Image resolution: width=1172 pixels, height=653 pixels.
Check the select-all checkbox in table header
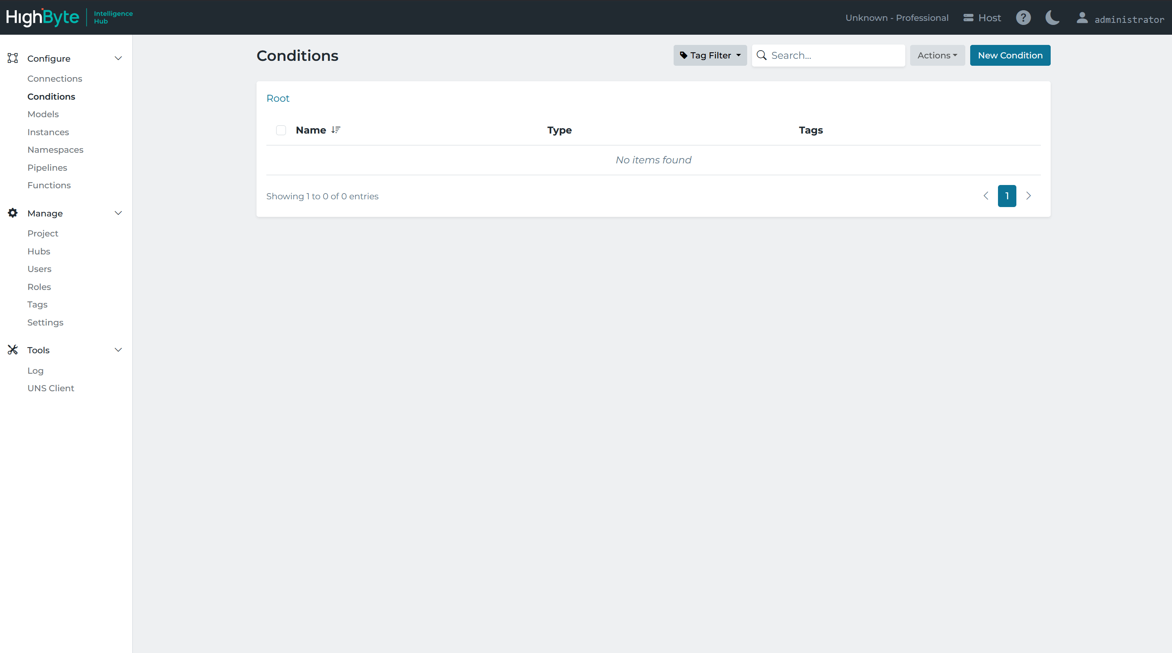[281, 131]
